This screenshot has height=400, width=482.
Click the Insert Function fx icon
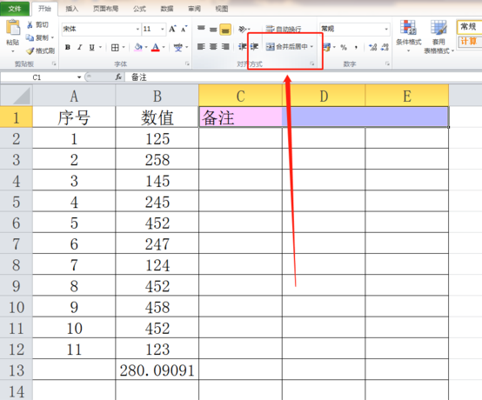[118, 77]
